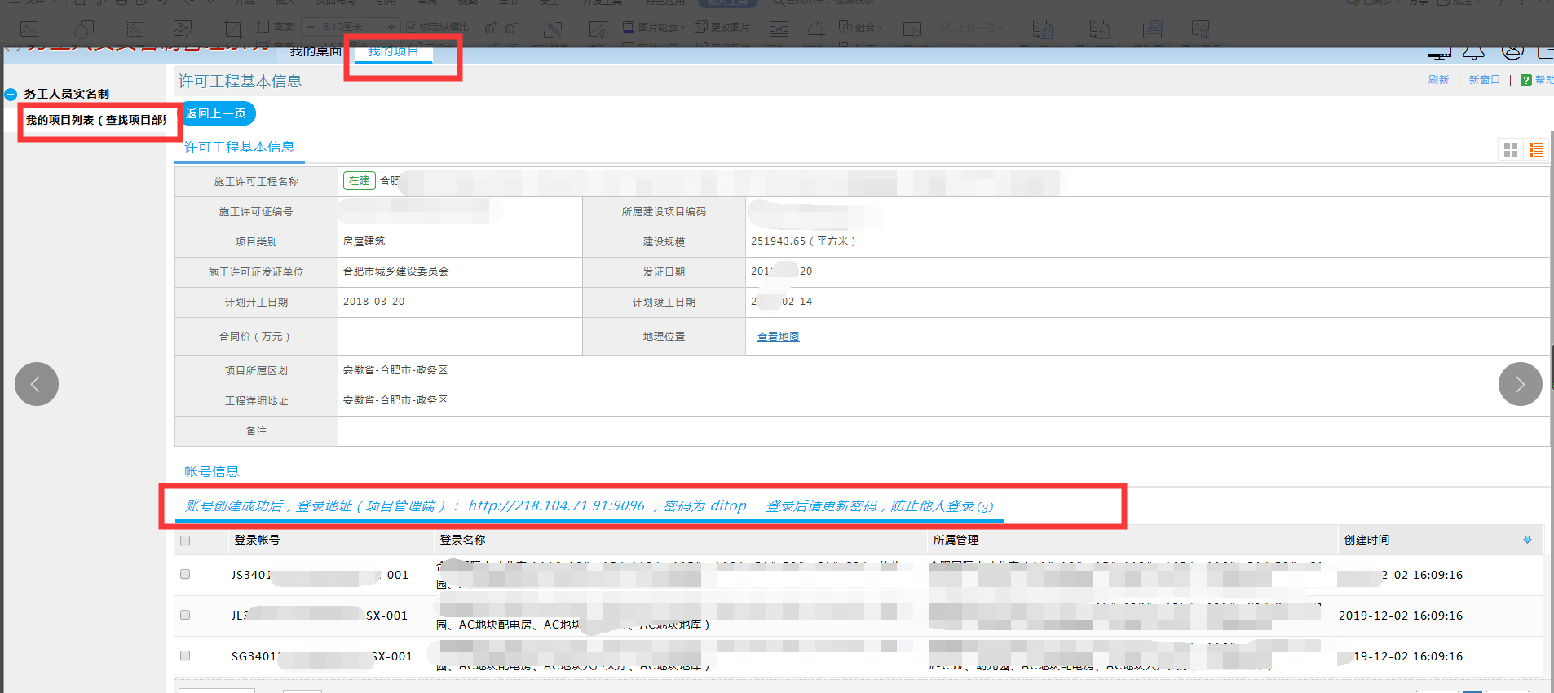Click the 刷新 link
Screen dimensions: 1554x693
coord(1438,80)
